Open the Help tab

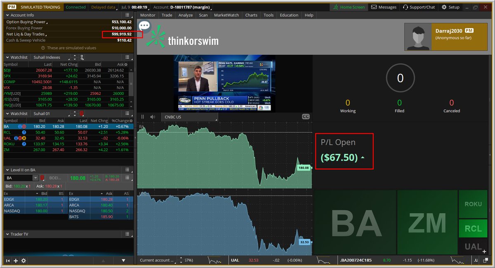click(x=309, y=15)
